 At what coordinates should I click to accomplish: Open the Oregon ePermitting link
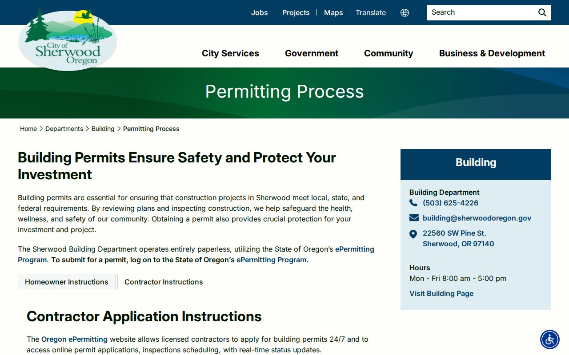(74, 339)
